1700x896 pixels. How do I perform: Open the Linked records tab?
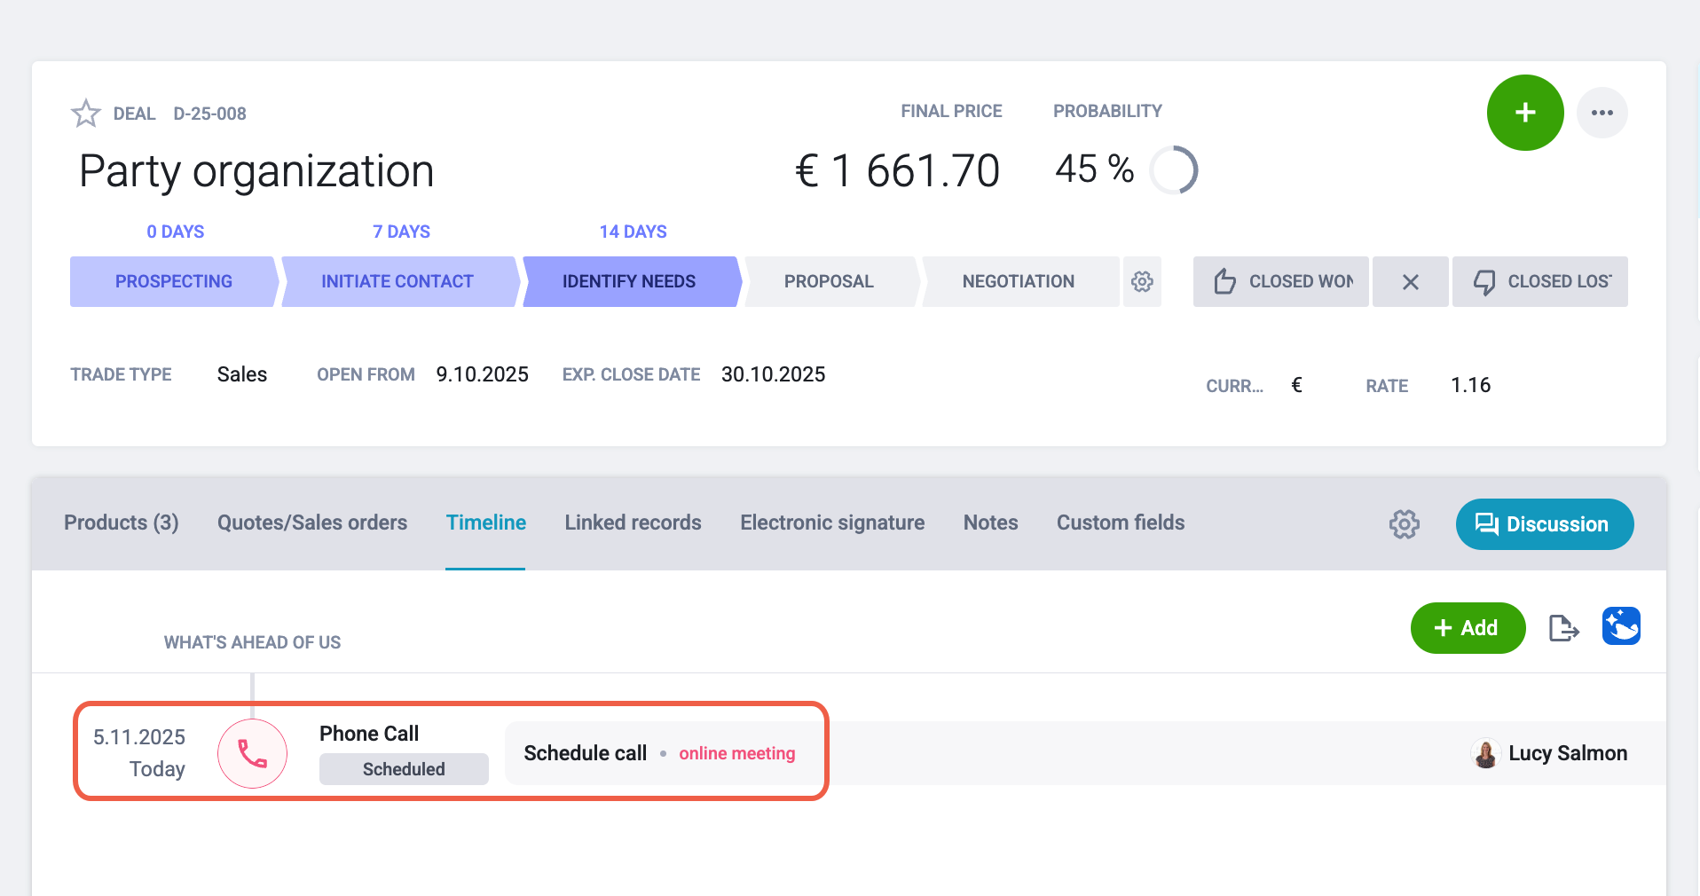634,523
